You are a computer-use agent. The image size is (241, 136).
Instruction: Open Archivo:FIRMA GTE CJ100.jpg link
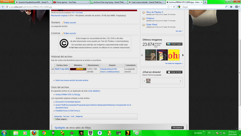[68, 94]
